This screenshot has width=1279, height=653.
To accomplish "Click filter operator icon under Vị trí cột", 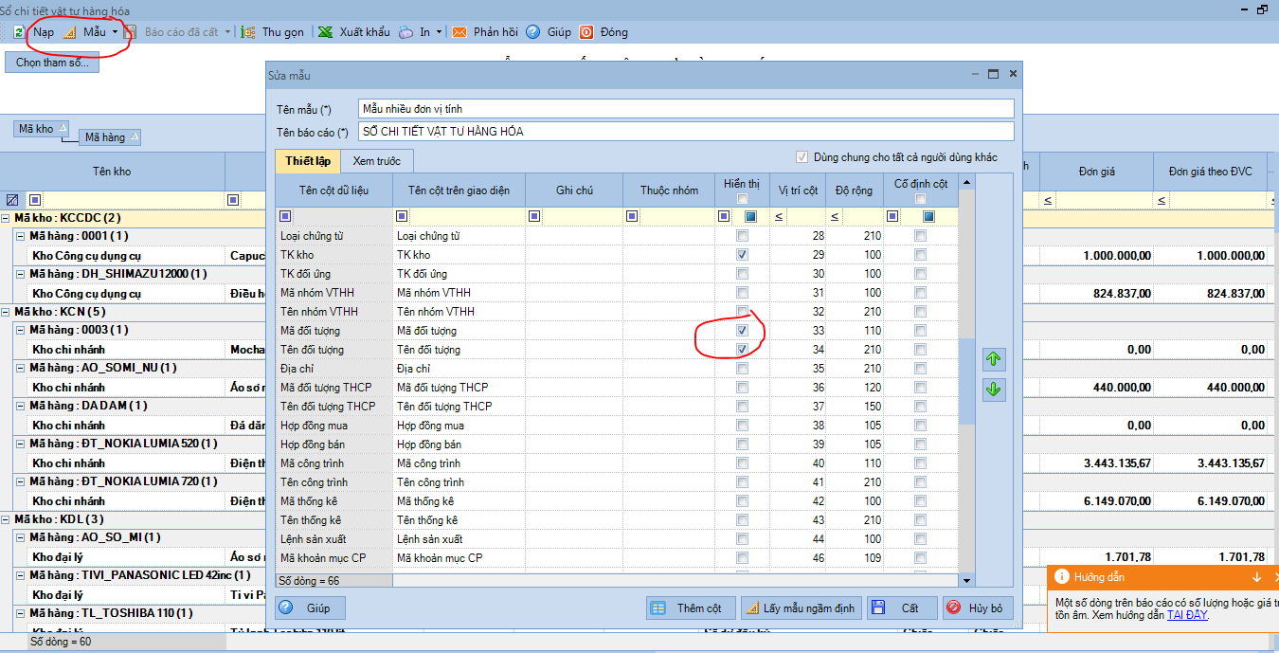I will point(779,217).
